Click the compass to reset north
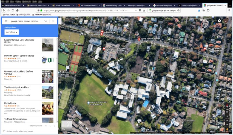Image resolution: width=233 pixels, height=135 pixels. pyautogui.click(x=227, y=106)
